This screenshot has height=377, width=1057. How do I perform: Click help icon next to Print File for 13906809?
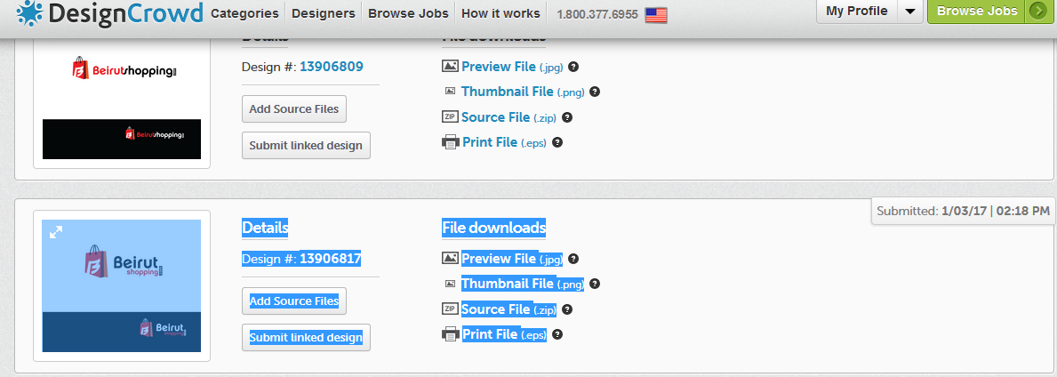557,142
